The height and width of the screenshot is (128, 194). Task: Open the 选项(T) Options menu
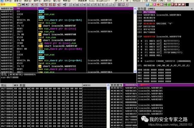click(47, 1)
